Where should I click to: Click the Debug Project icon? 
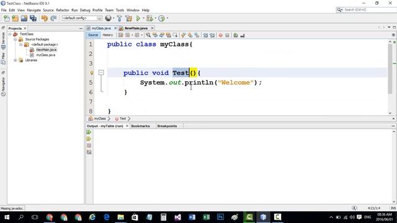click(149, 18)
